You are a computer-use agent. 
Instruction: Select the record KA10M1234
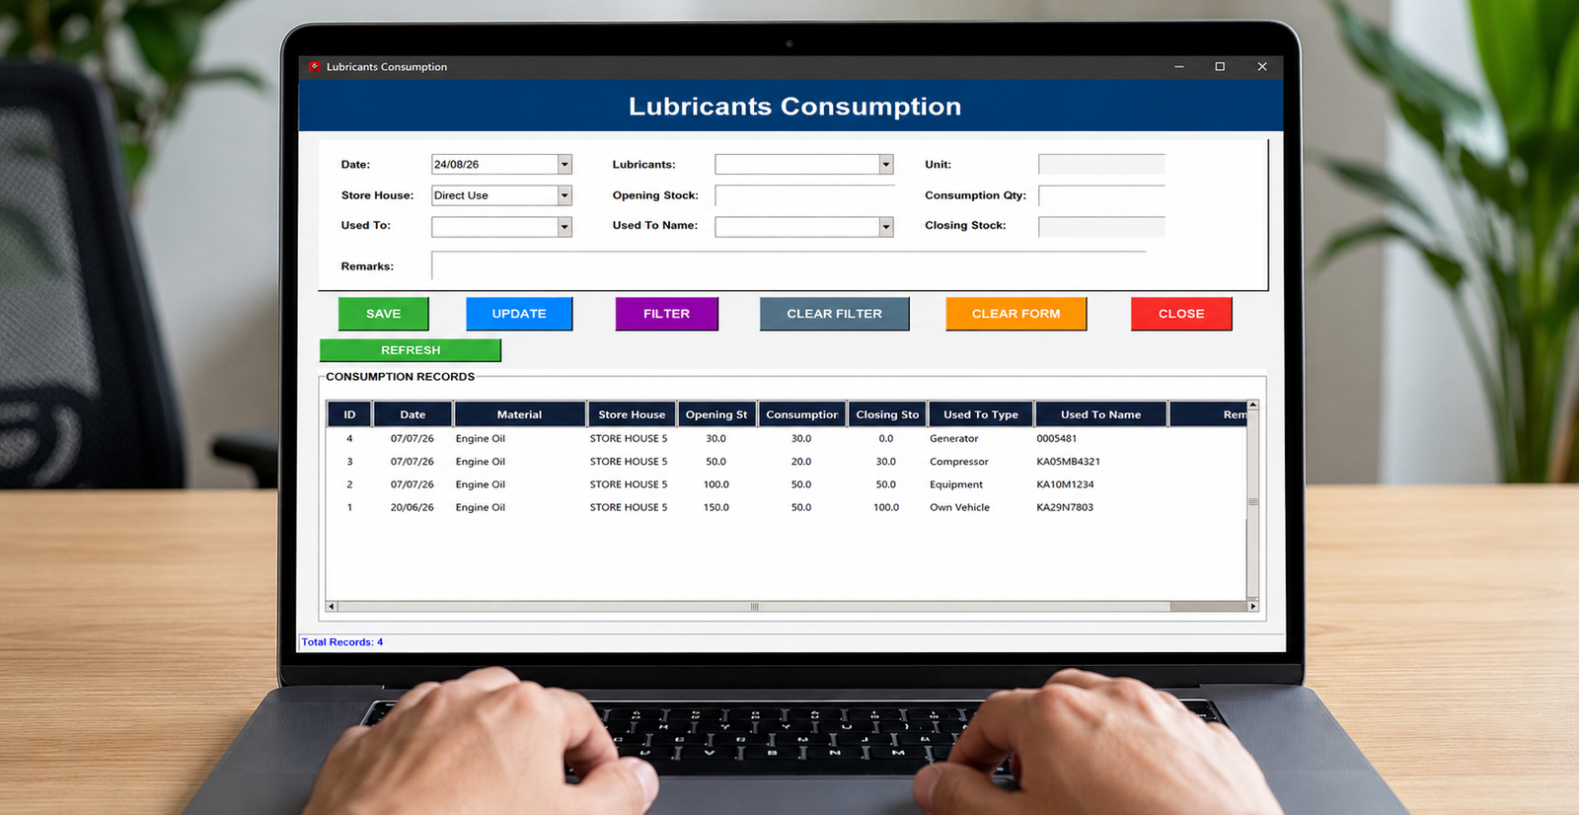coord(787,484)
